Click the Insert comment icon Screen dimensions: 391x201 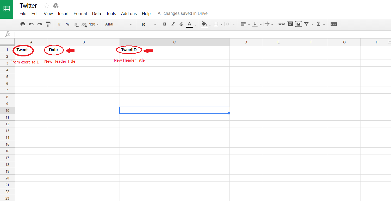pos(290,24)
